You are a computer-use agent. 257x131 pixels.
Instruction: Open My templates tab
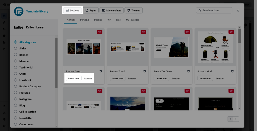[x=111, y=10]
